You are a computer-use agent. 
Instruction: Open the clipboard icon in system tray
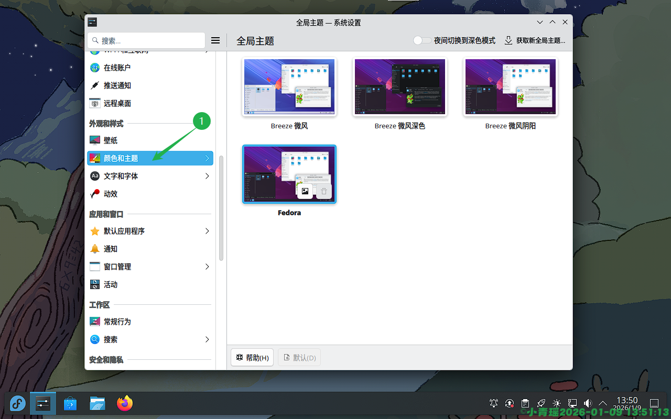[525, 403]
